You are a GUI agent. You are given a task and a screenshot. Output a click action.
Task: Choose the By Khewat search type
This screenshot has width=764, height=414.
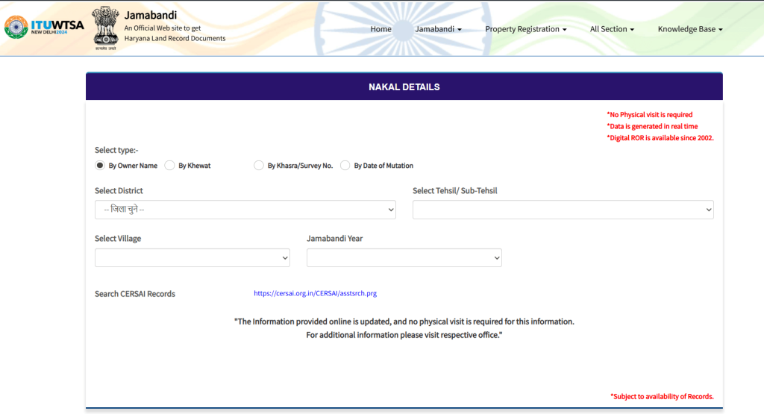click(170, 166)
